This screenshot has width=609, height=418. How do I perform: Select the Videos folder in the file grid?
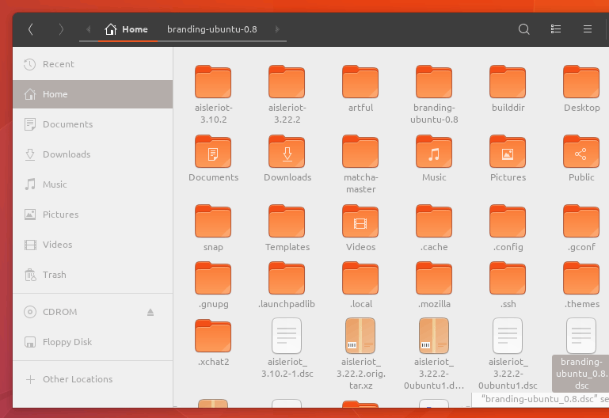[x=360, y=228]
